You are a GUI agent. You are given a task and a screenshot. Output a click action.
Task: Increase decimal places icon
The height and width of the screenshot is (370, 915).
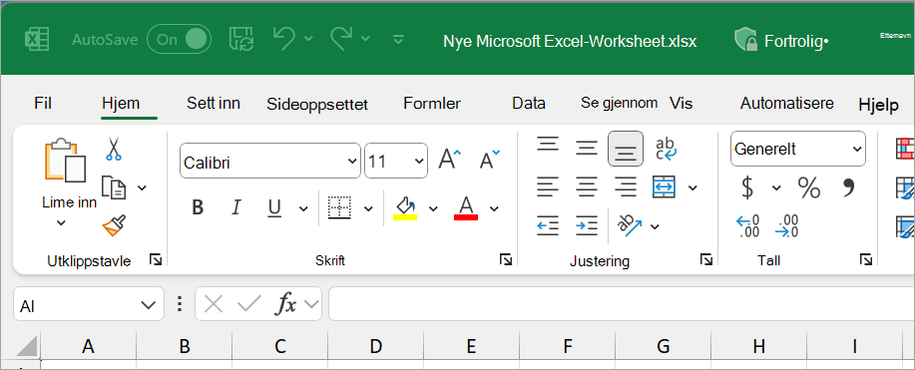pyautogui.click(x=748, y=225)
